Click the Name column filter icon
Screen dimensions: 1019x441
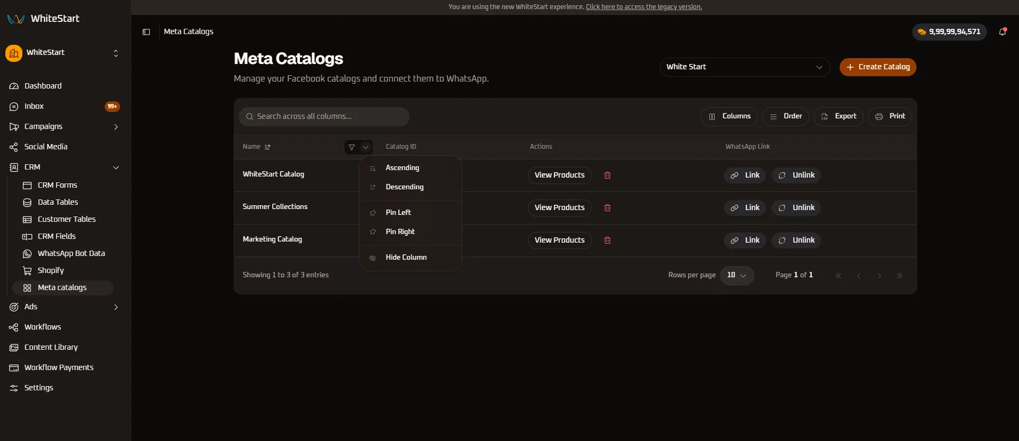(x=352, y=147)
